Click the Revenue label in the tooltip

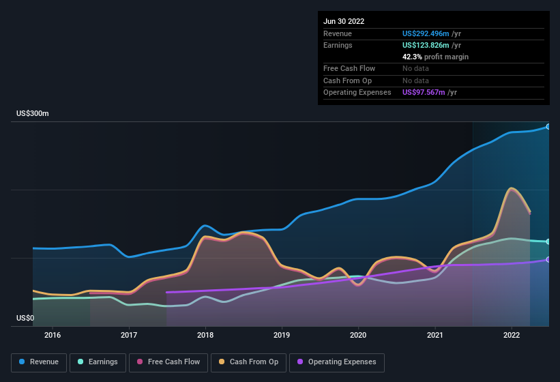[338, 33]
